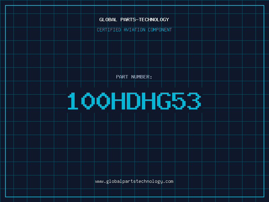The image size is (269, 202).
Task: Select the part number 100HDHG53
Action: click(134, 101)
